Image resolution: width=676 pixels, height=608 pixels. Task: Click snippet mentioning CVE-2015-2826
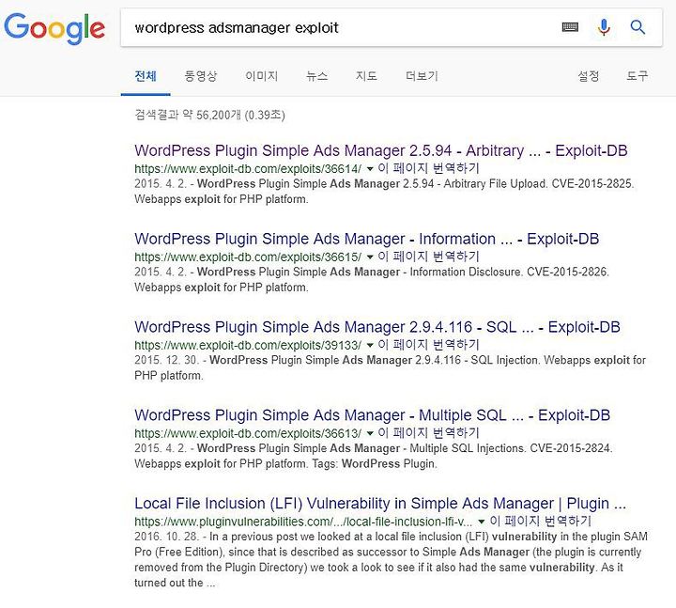372,280
